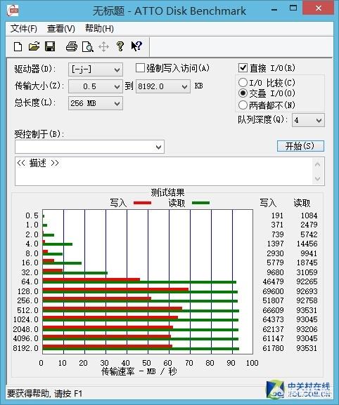Save results with the floppy disk icon
Screen dimensions: 339x405
click(x=50, y=47)
